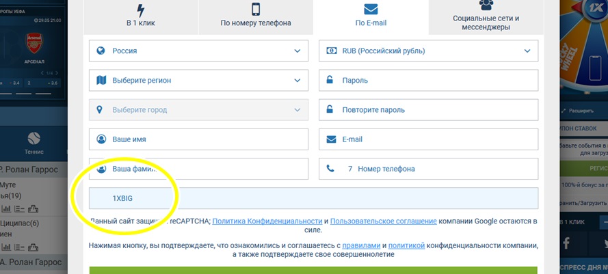Viewport: 608px width, 274px height.
Task: Open the country dropdown showing Россия
Action: pyautogui.click(x=198, y=51)
